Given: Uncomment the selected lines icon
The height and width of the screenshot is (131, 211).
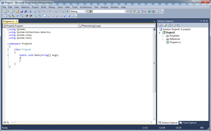Looking at the screenshot, I should 40,16.
